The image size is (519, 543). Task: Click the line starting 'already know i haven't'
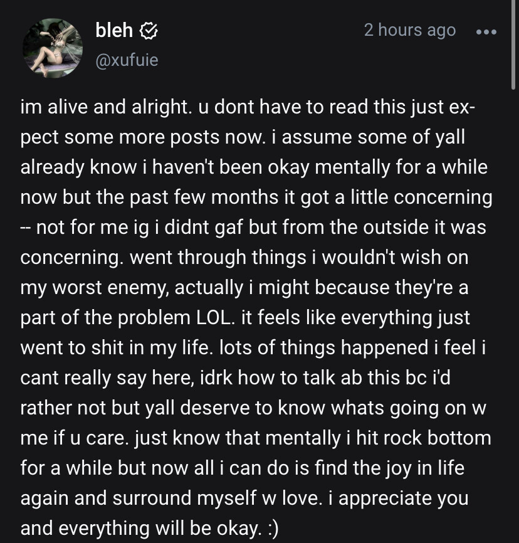pos(254,167)
